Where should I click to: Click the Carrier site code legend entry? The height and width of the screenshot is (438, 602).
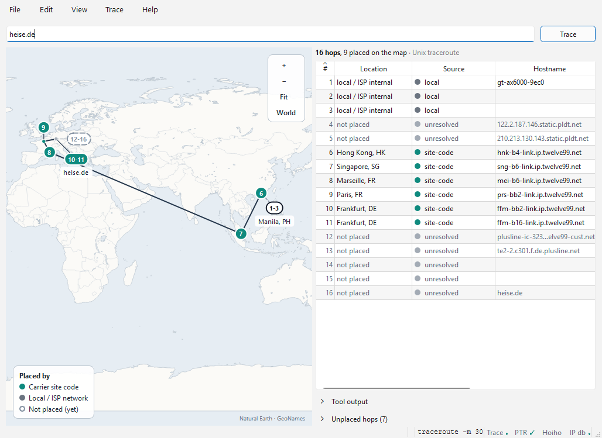[49, 387]
